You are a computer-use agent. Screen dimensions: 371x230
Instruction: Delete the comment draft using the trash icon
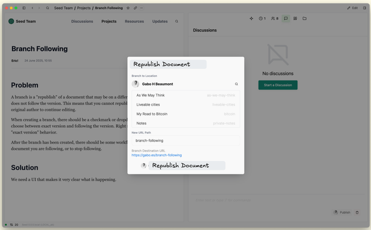[357, 212]
